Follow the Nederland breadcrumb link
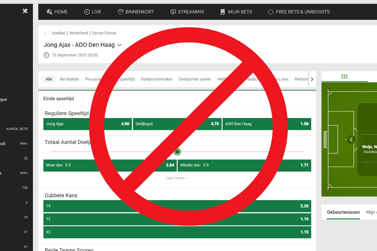Screen dimensions: 377x251 [x=79, y=33]
